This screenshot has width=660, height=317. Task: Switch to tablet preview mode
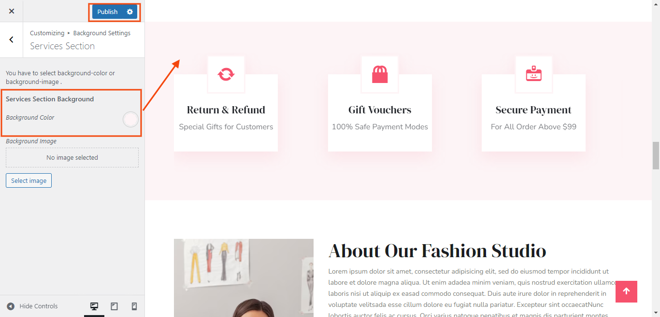pyautogui.click(x=115, y=306)
